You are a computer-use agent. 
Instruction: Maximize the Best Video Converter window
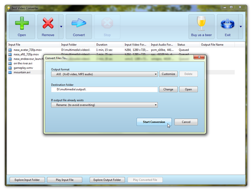(231, 7)
